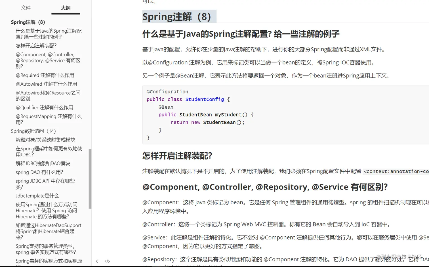Select 解释JDBC抽象和DAO模块 in outline
The image size is (429, 267).
(x=43, y=163)
